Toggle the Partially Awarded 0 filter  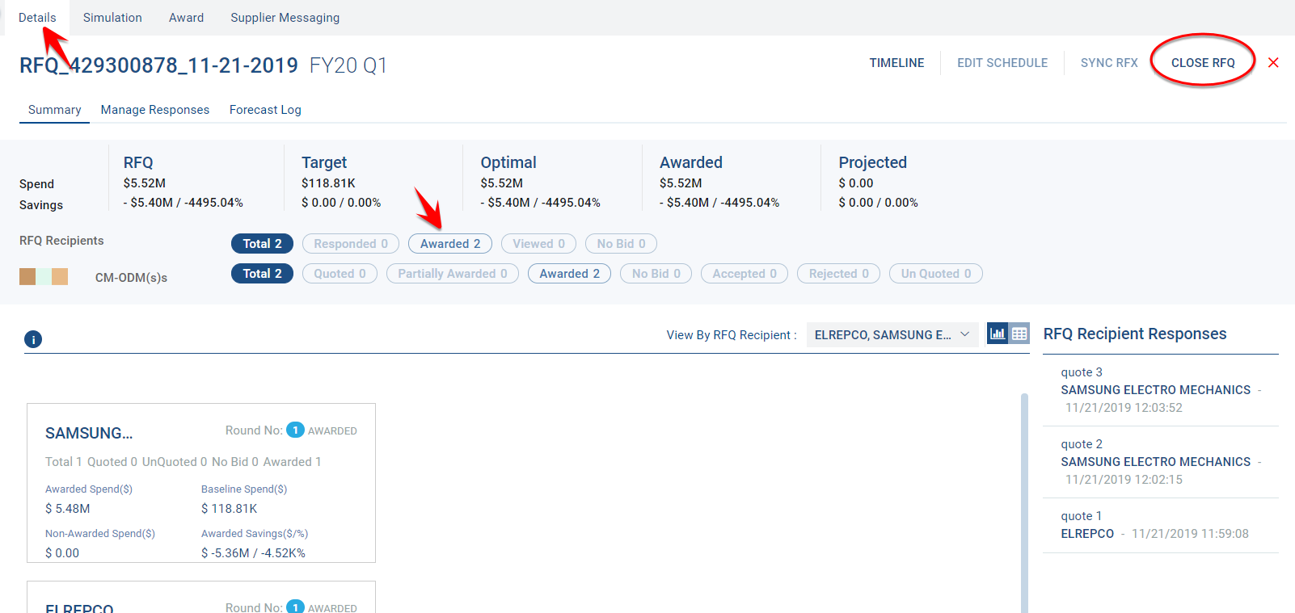pos(452,274)
